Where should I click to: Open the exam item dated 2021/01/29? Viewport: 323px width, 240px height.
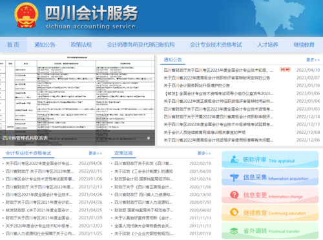pos(39,218)
